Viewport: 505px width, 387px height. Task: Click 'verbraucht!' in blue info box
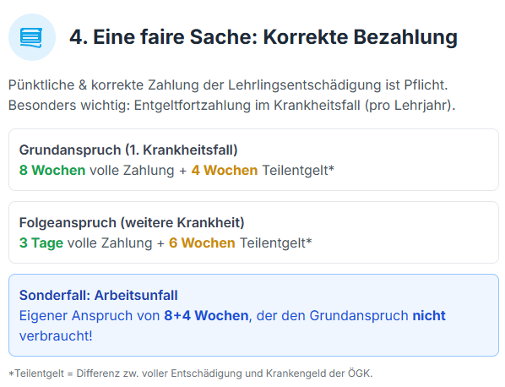[56, 335]
